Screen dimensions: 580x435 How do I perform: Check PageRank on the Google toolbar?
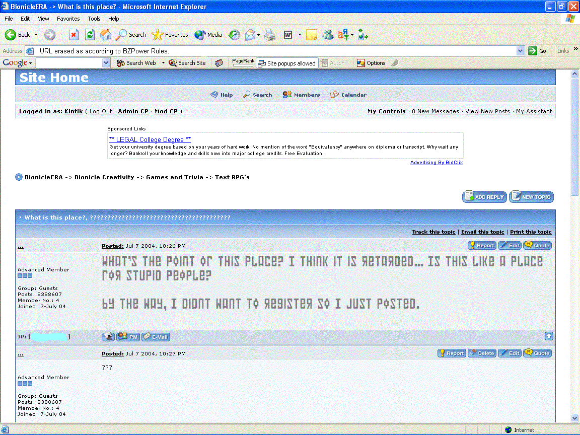point(242,61)
